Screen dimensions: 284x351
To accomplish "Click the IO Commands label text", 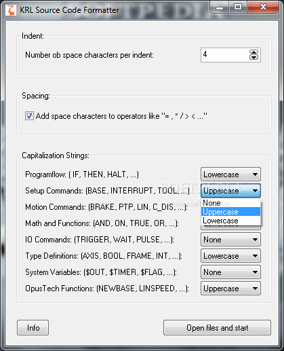I will coord(100,240).
